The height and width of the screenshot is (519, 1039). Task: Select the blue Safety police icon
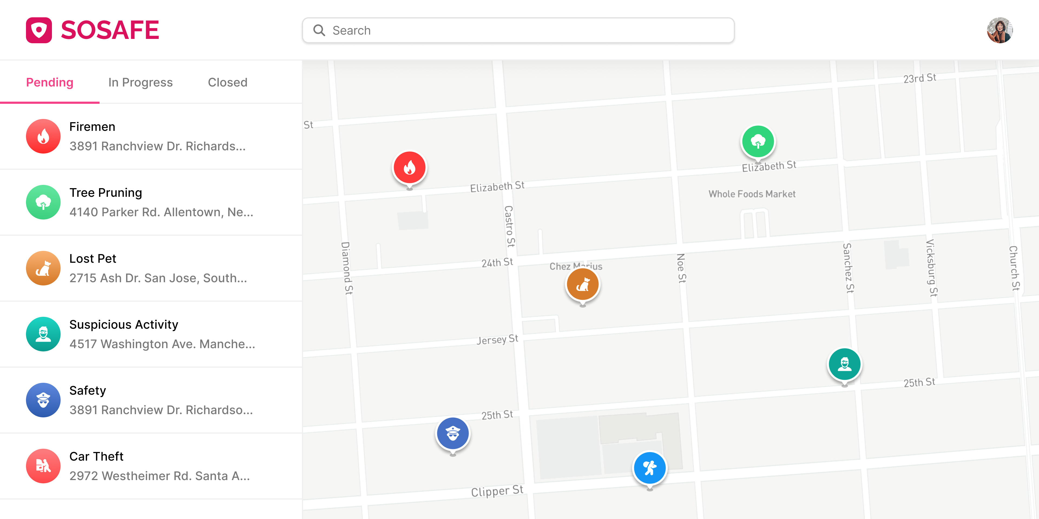click(43, 400)
